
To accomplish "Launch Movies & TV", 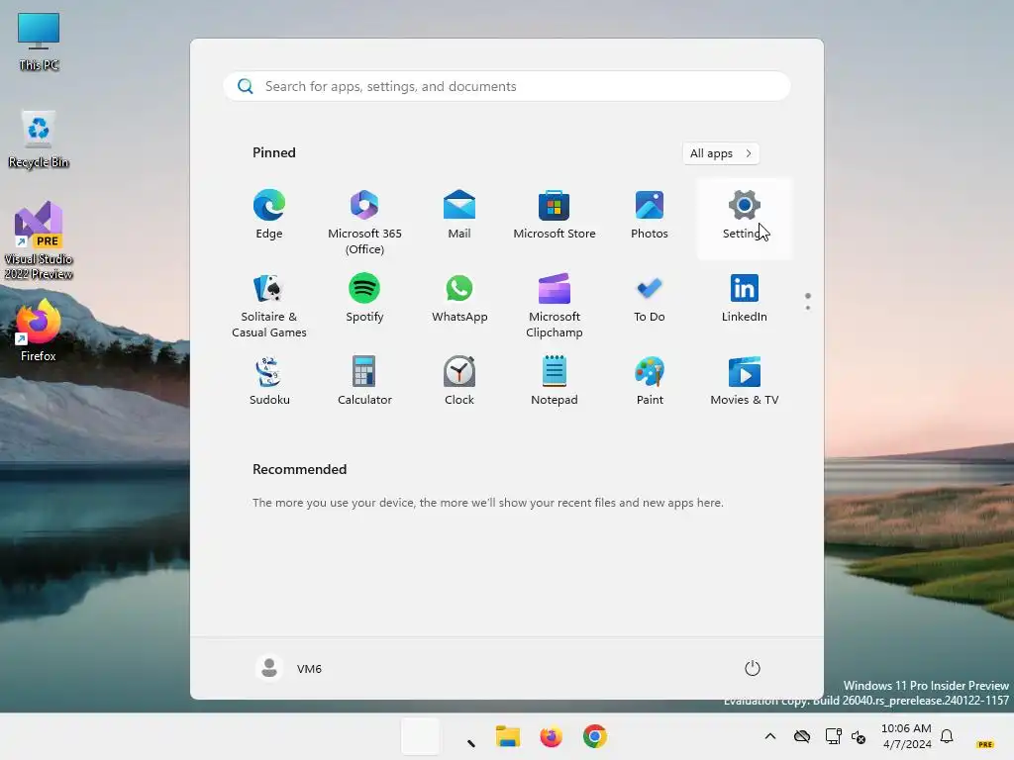I will 745,382.
